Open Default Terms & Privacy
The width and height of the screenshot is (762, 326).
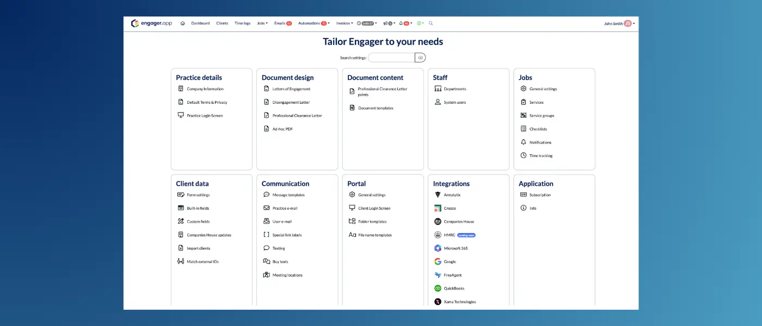207,102
